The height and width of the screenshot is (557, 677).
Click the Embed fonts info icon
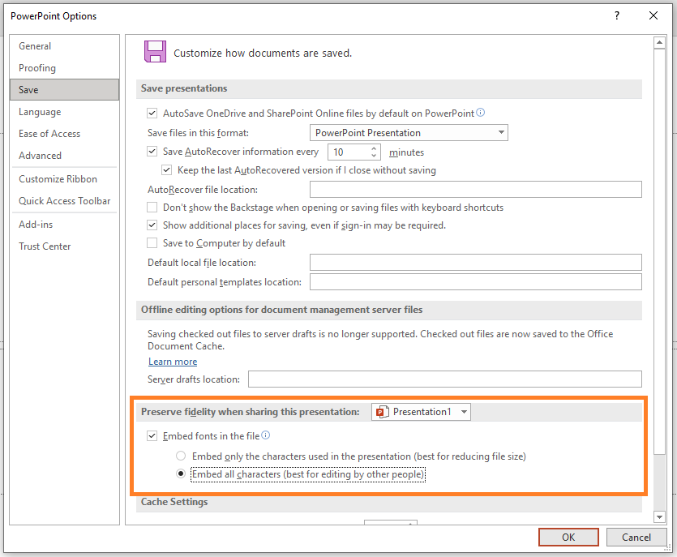click(x=266, y=435)
